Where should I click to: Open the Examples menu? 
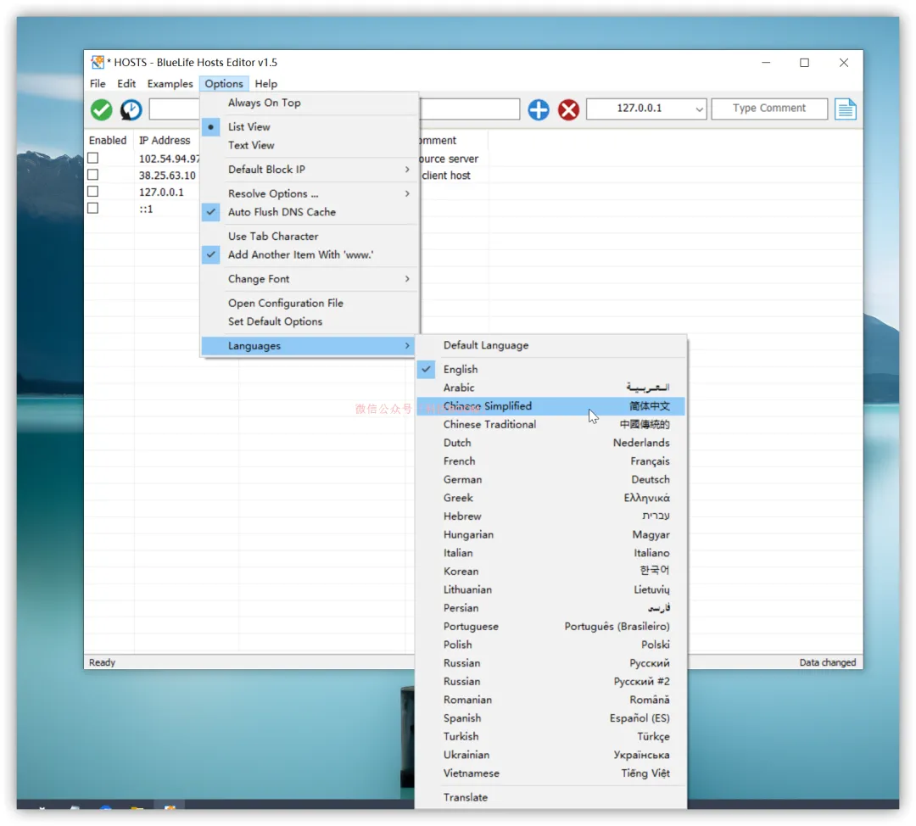coord(170,84)
